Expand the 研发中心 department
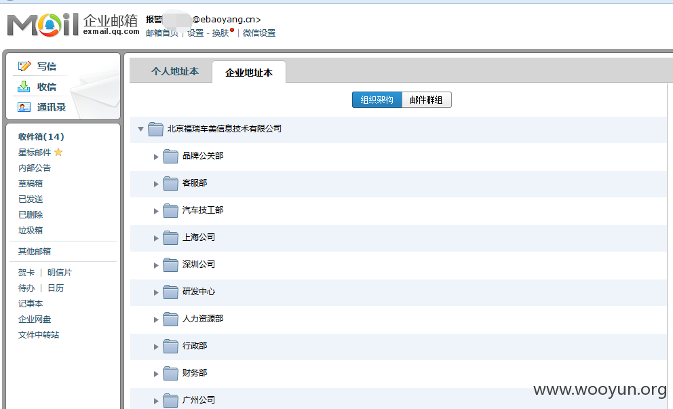The width and height of the screenshot is (673, 409). tap(156, 292)
